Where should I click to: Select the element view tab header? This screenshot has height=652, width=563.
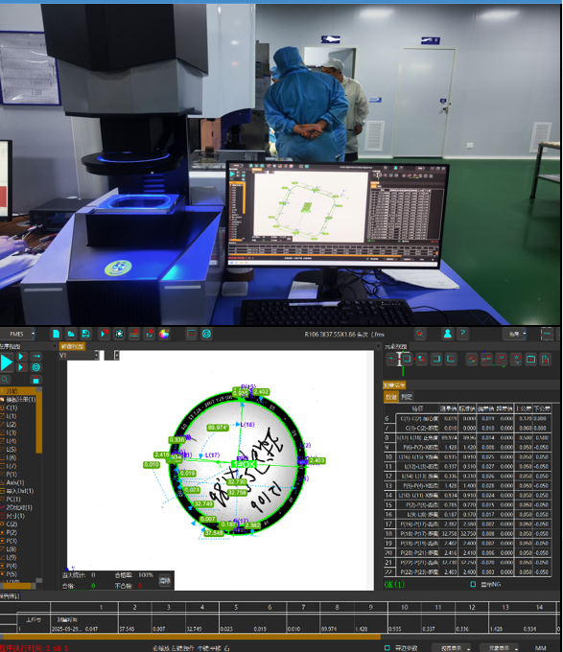pyautogui.click(x=396, y=346)
